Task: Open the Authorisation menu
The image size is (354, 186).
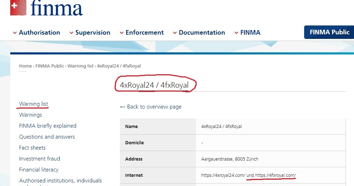Action: (40, 33)
